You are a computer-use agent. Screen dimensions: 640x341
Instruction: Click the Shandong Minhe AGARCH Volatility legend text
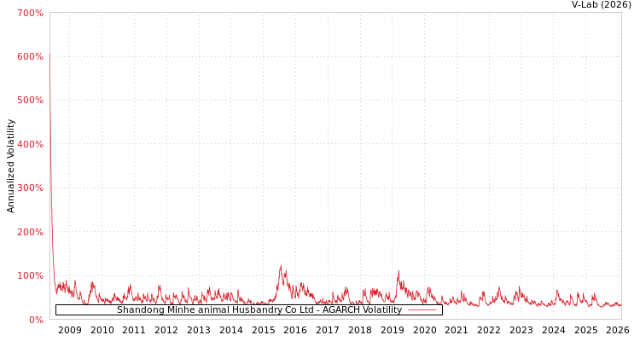[259, 310]
